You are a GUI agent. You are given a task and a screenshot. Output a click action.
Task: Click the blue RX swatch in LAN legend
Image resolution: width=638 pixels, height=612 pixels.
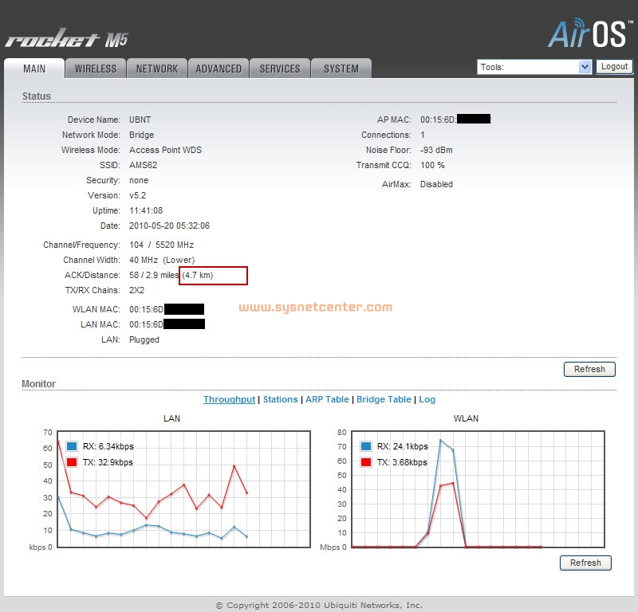pyautogui.click(x=72, y=446)
